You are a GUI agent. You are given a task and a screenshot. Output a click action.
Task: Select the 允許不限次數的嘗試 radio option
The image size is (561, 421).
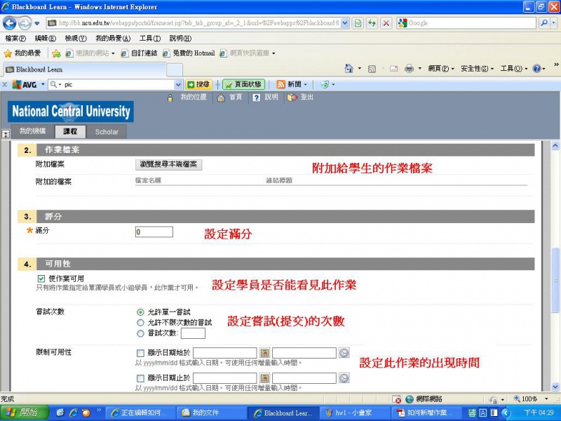pos(141,322)
